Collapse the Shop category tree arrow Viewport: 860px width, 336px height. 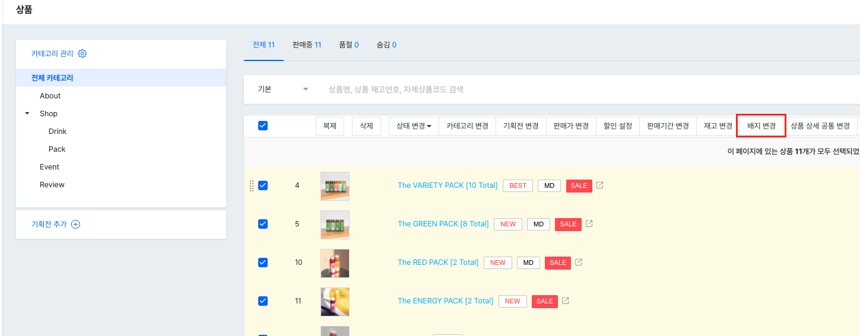(x=27, y=114)
